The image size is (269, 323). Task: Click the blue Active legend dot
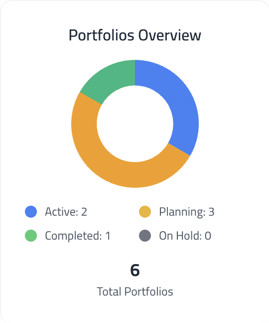click(x=31, y=212)
